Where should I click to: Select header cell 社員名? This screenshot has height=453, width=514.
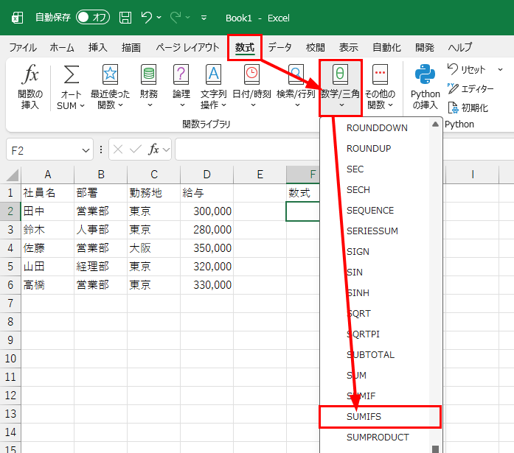pyautogui.click(x=47, y=193)
